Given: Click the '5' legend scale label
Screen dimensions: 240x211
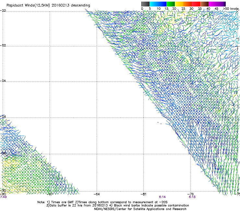Looking at the screenshot, I should pyautogui.click(x=150, y=9).
